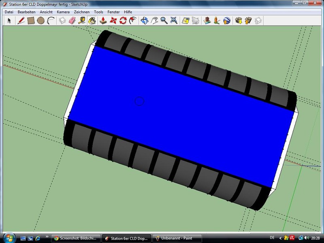Expand the quick launch overflow chevron
Viewport: 324px width, 243px height.
tap(47, 237)
